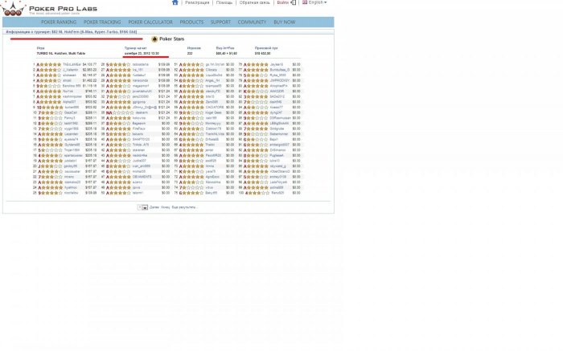The width and height of the screenshot is (563, 351).
Task: Click player name Thakki
Action: click(210, 145)
